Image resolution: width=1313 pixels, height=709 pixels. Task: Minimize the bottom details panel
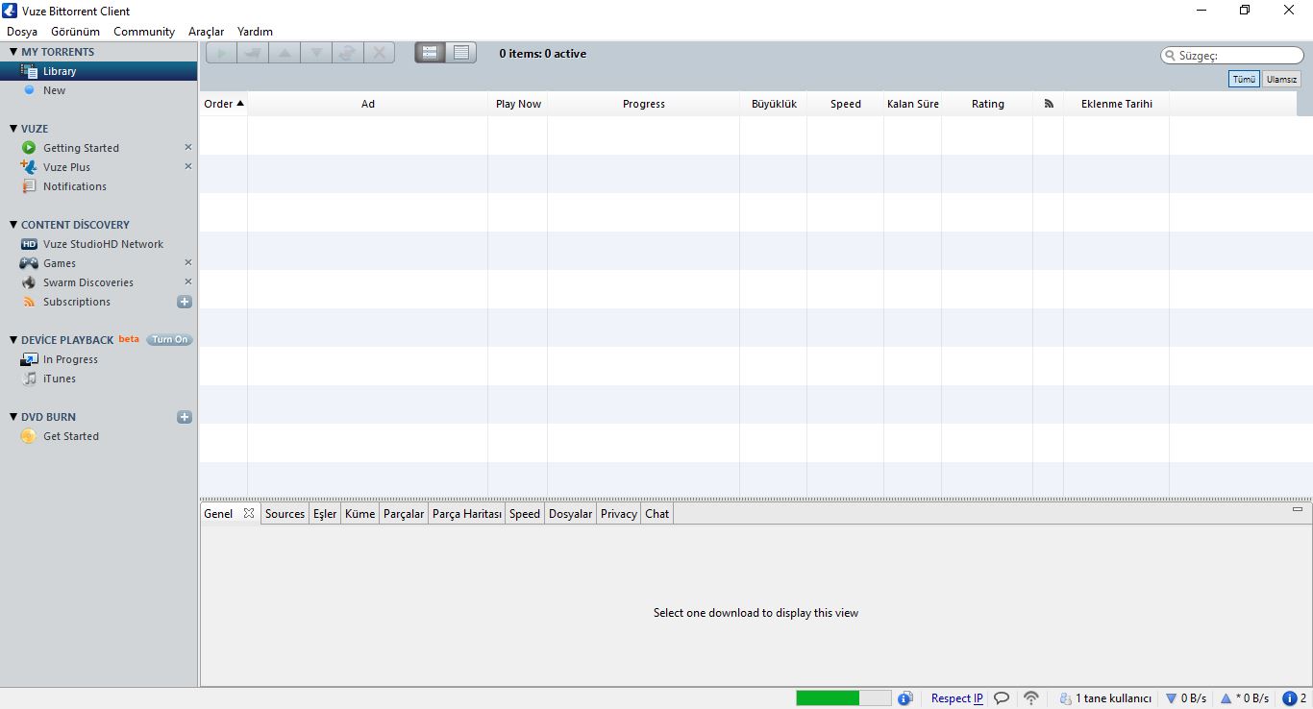(1298, 509)
